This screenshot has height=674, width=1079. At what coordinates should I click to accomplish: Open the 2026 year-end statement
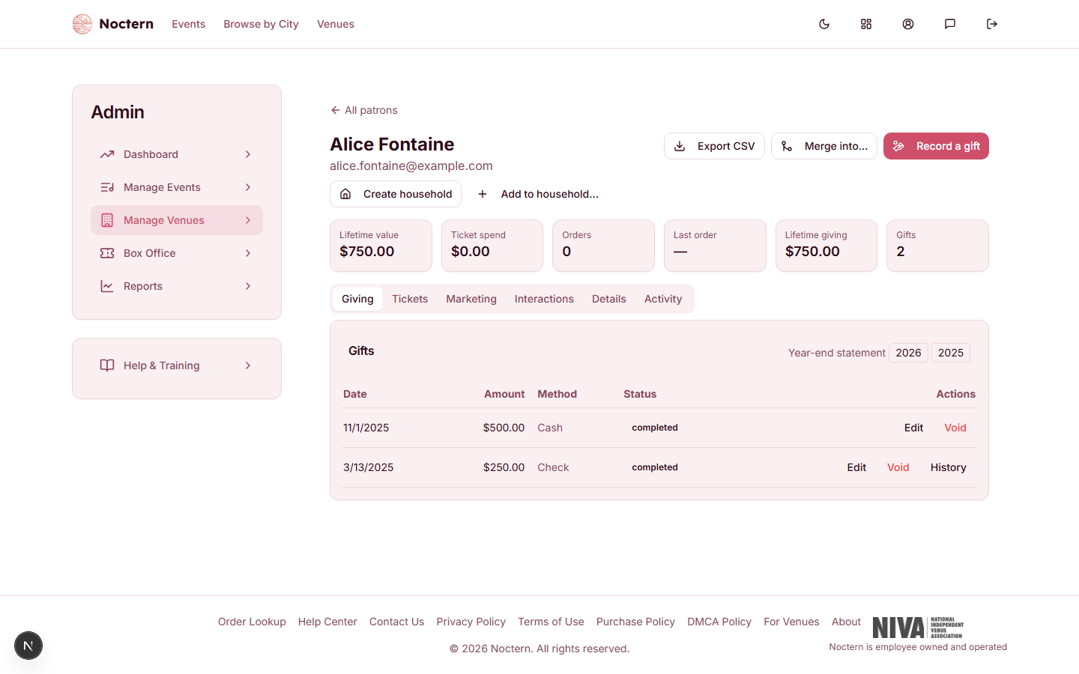click(x=908, y=353)
